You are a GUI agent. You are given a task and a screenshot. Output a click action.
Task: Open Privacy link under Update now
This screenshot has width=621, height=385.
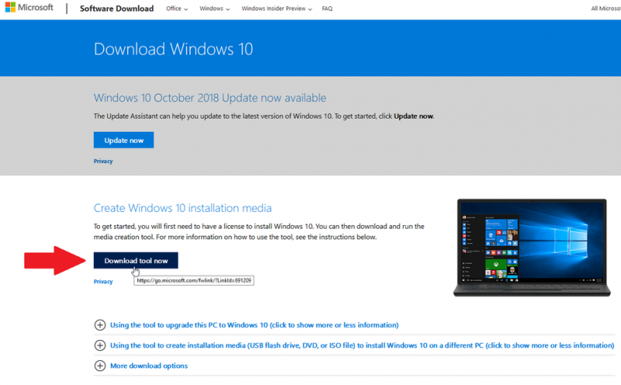point(103,161)
